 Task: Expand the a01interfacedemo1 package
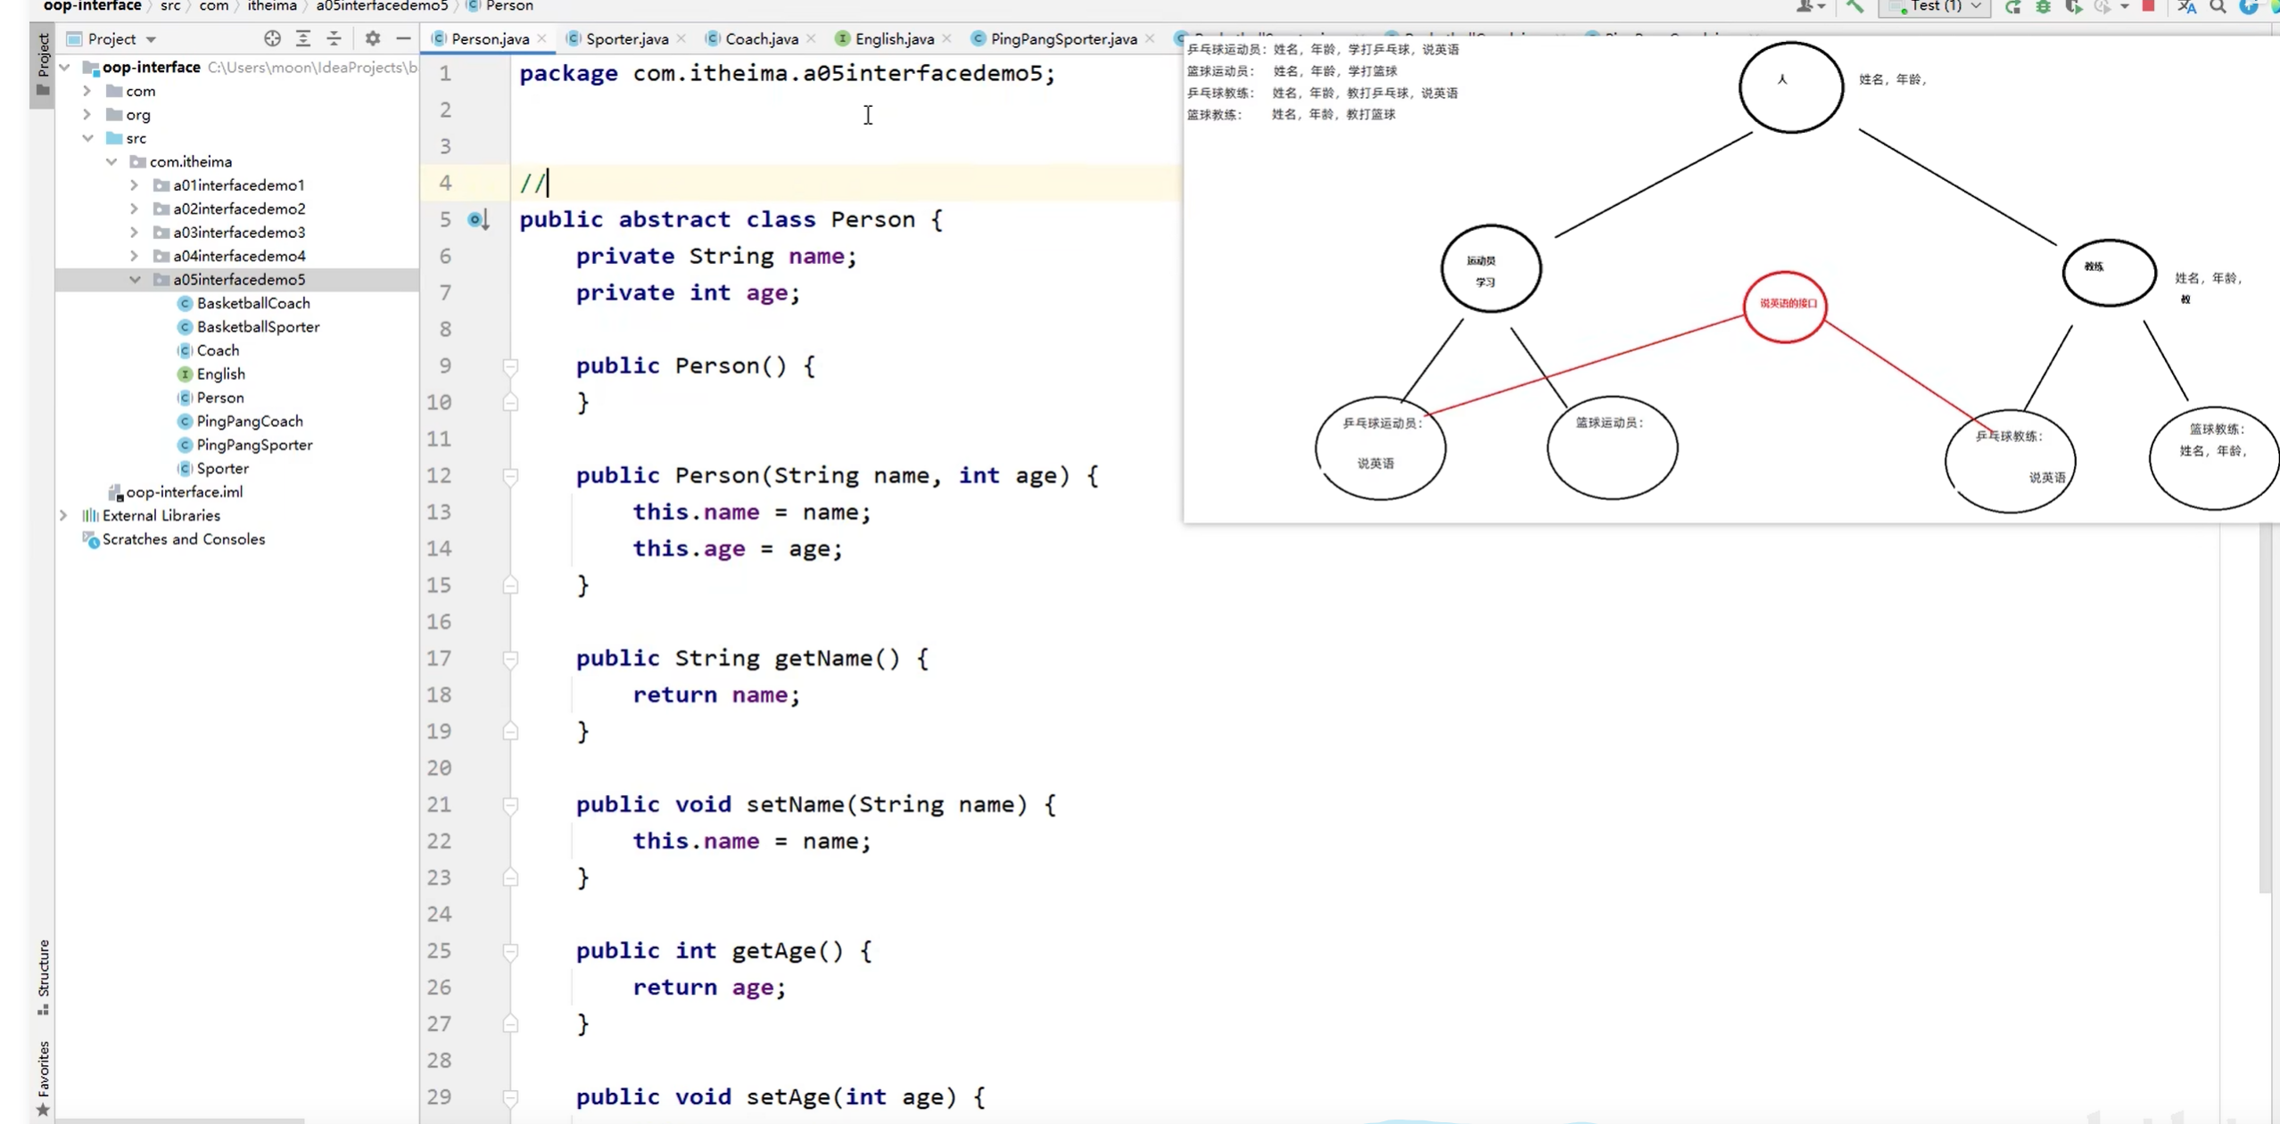coord(135,185)
